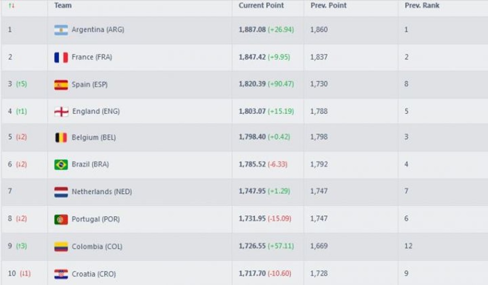Sort by the Prev. Point column header

tap(328, 5)
